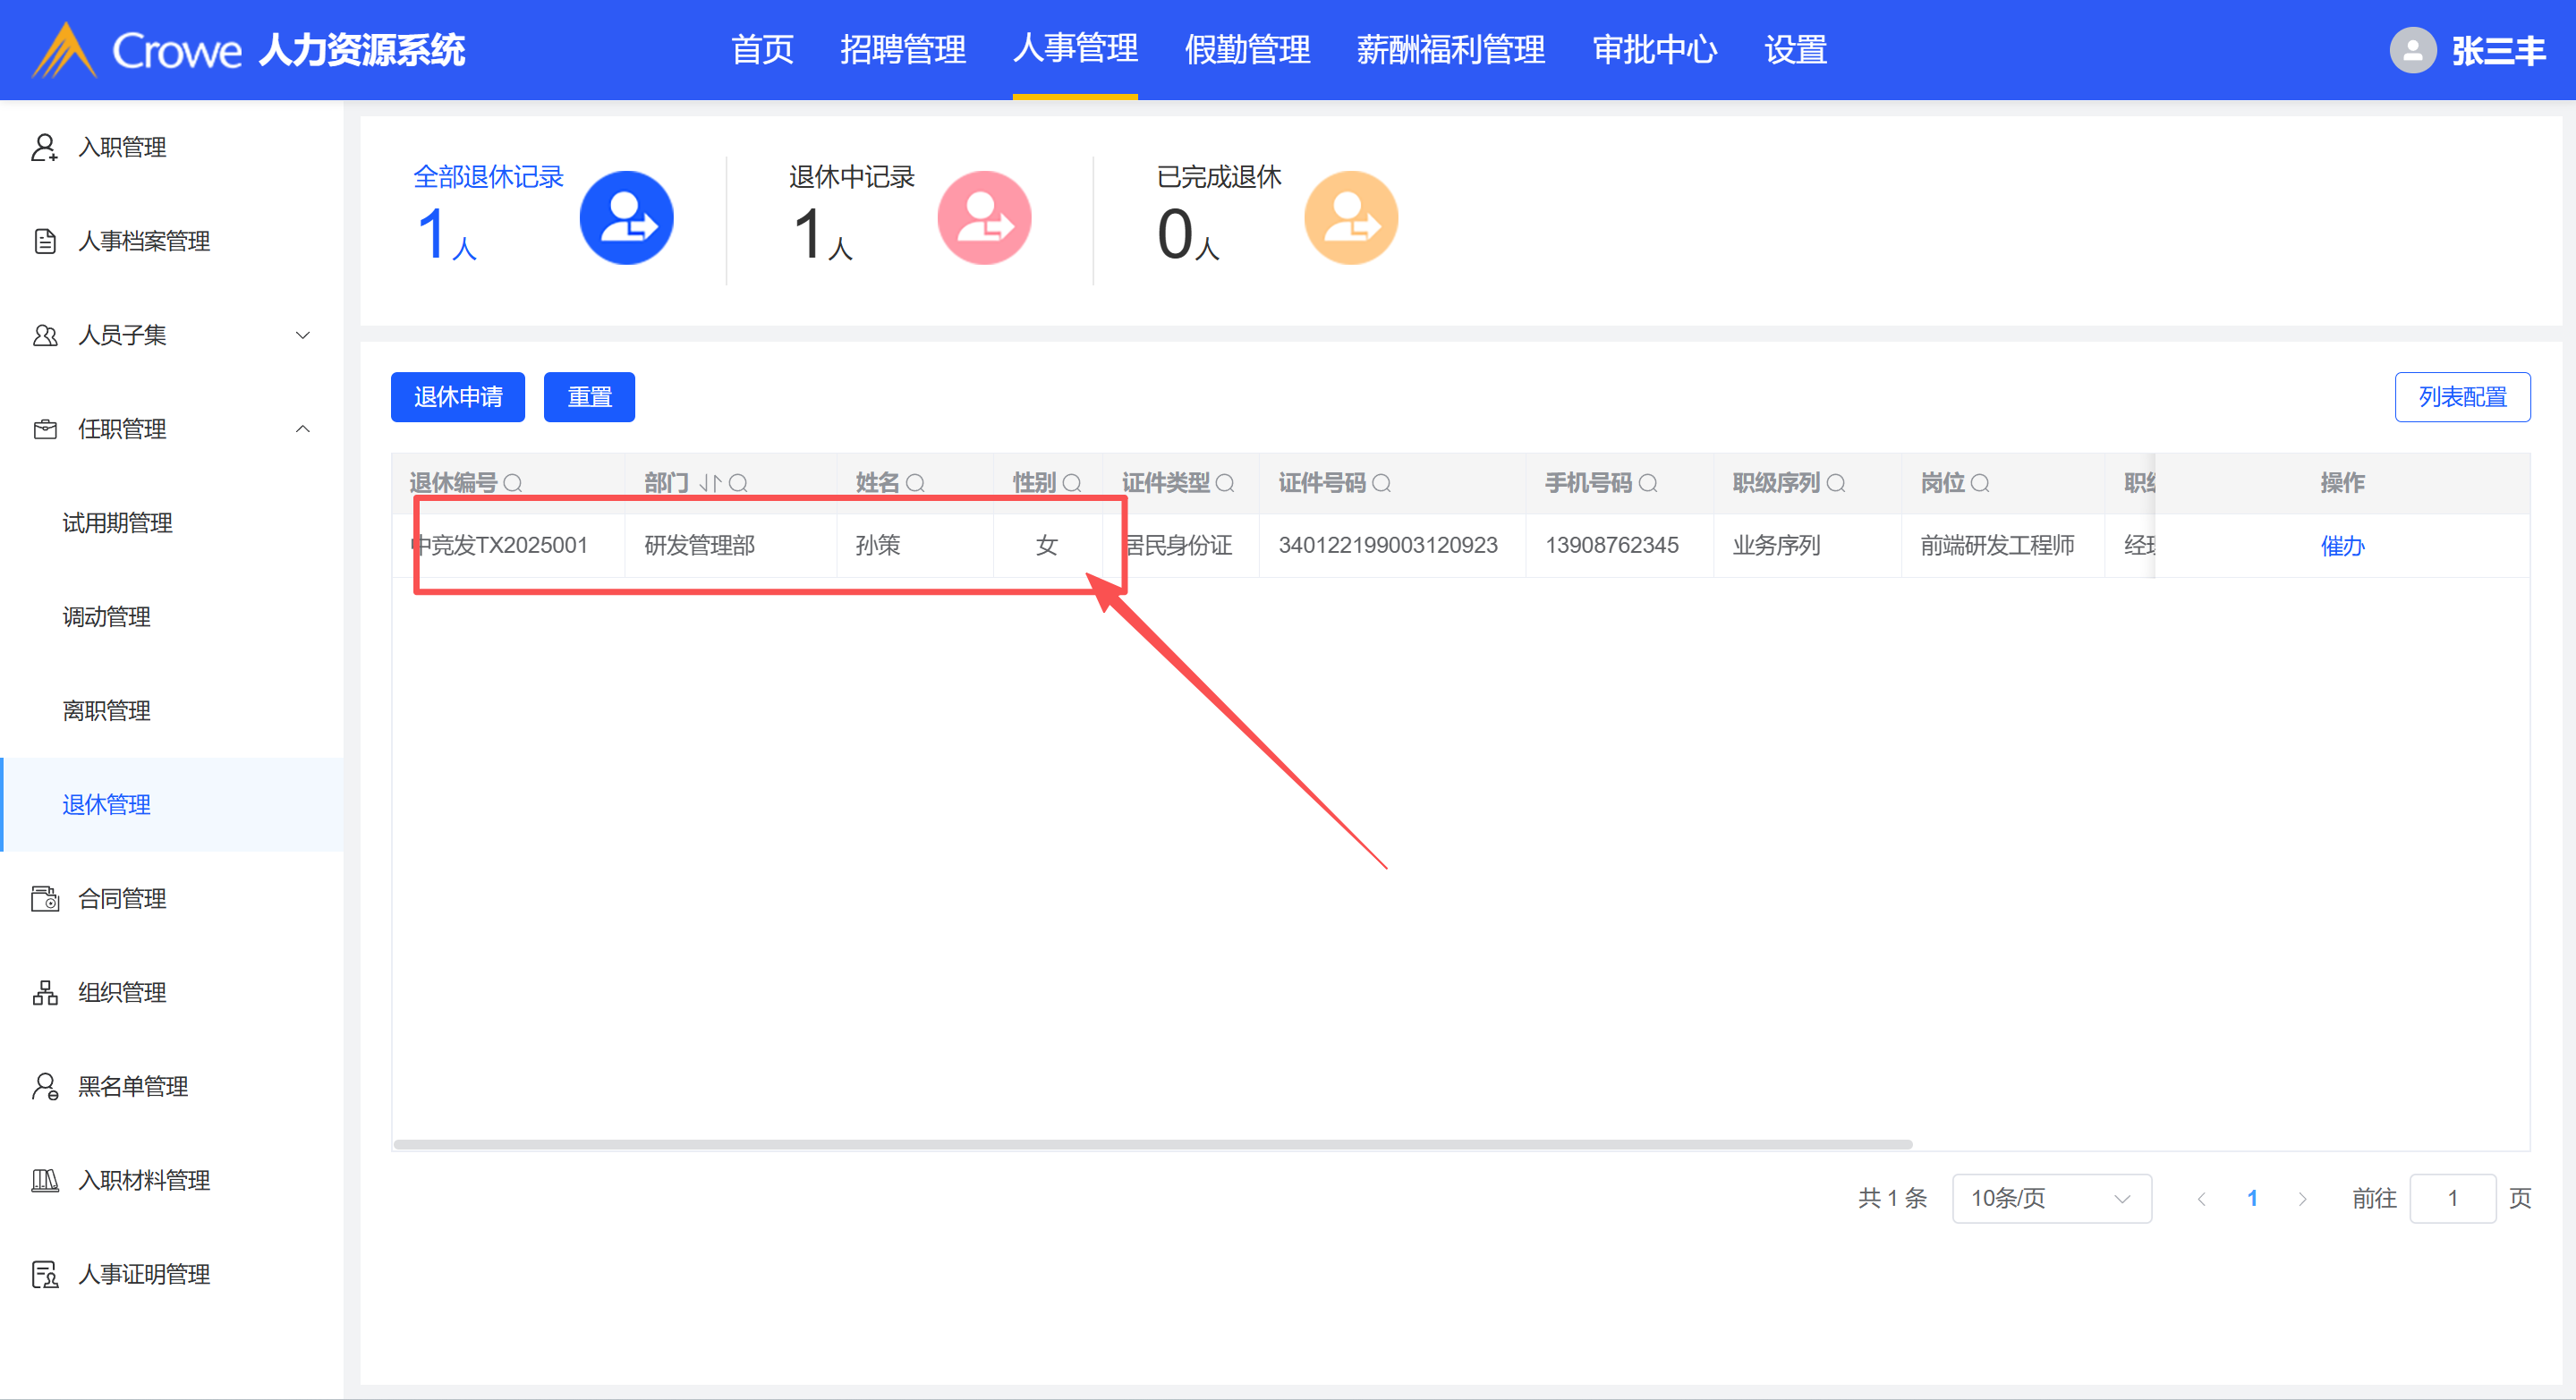Image resolution: width=2576 pixels, height=1400 pixels.
Task: Open 离职管理 in the sidebar
Action: point(106,711)
